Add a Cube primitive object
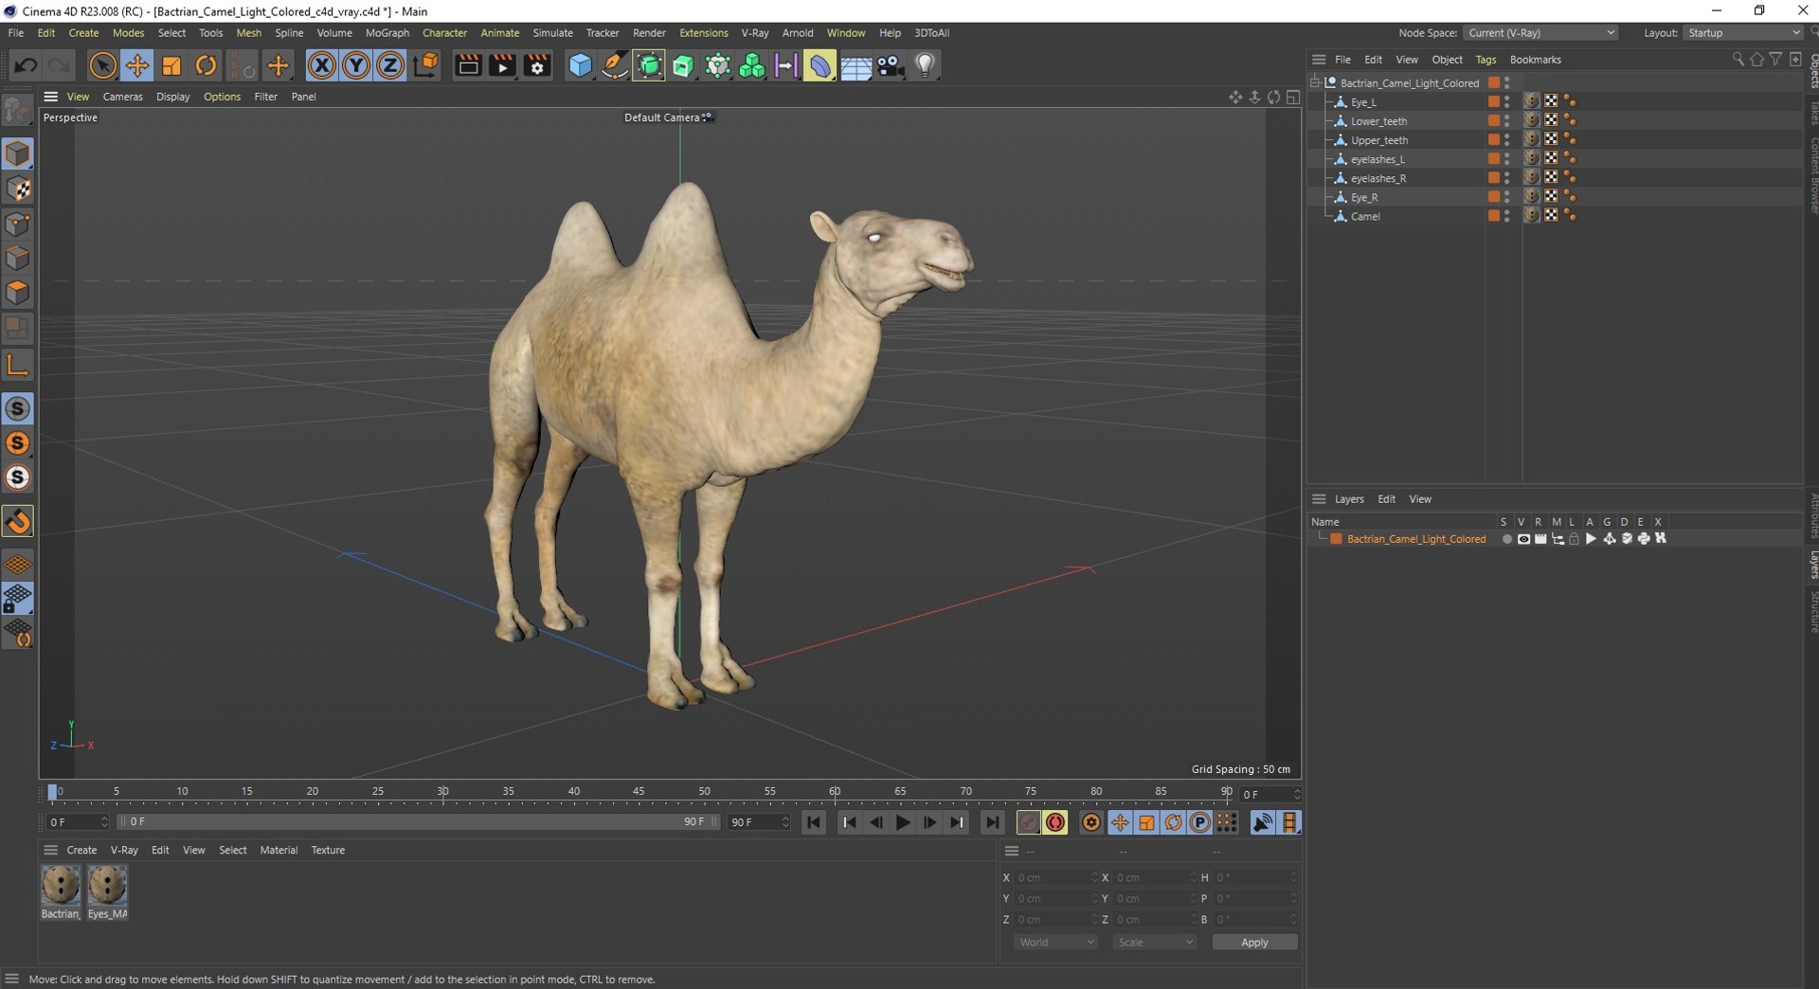The image size is (1819, 989). (580, 65)
